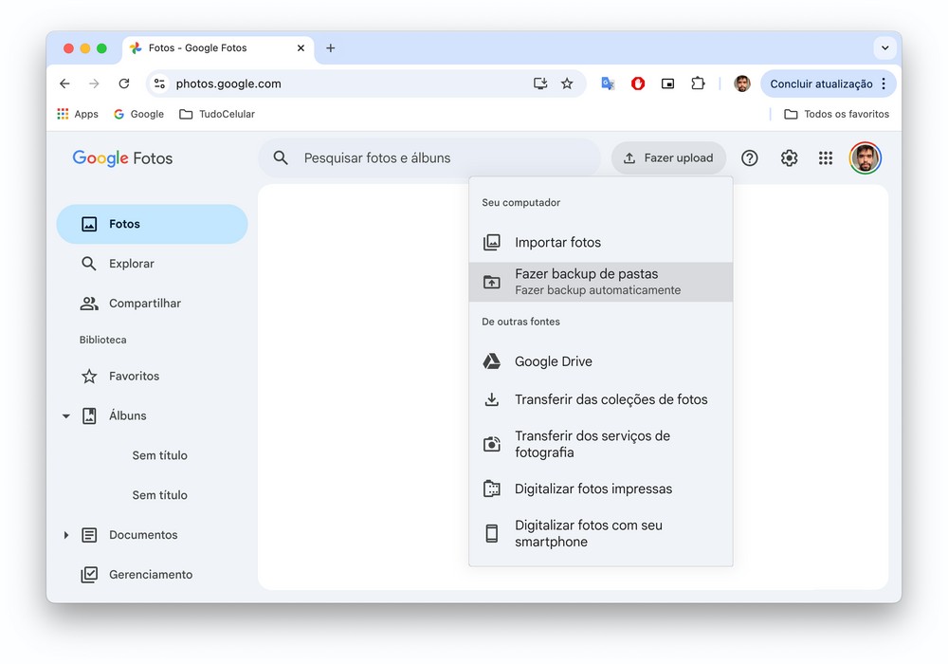Open the Google apps grid
948x664 pixels.
(x=826, y=158)
